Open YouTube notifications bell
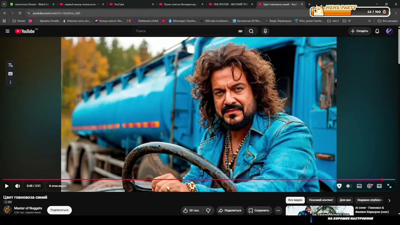The height and width of the screenshot is (225, 400). (377, 31)
